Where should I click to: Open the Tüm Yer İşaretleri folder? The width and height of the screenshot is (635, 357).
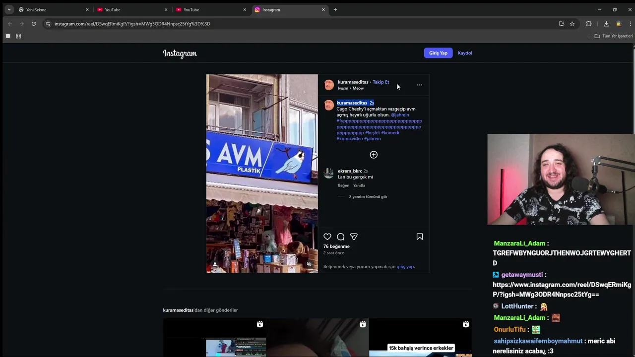pos(614,36)
